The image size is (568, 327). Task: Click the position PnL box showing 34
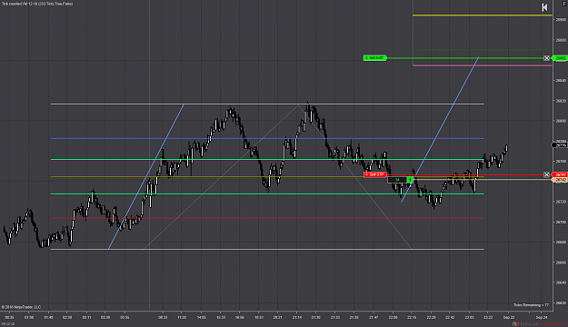click(x=397, y=180)
